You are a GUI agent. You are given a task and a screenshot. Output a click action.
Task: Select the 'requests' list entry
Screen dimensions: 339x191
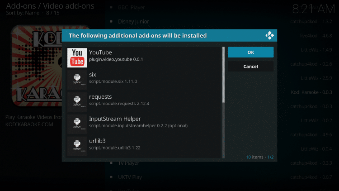(144, 102)
